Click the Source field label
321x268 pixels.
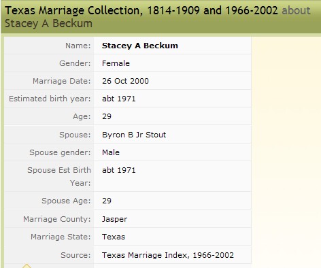[x=75, y=255]
